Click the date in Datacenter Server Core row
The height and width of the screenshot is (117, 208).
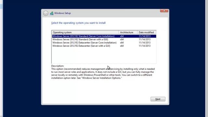point(145,43)
